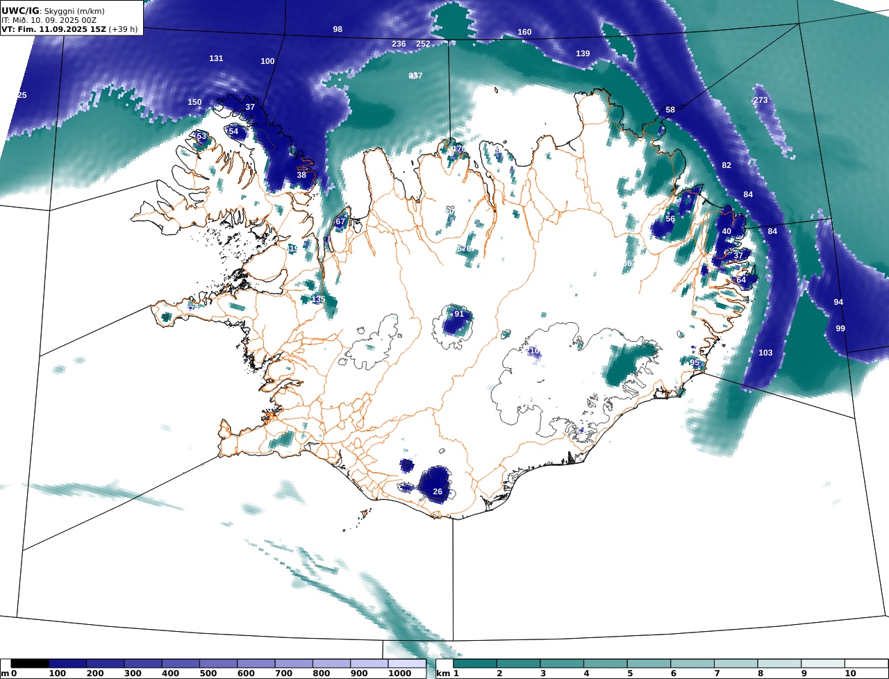This screenshot has height=679, width=889.
Task: Click the 'm' unit label of the legend
Action: point(5,673)
